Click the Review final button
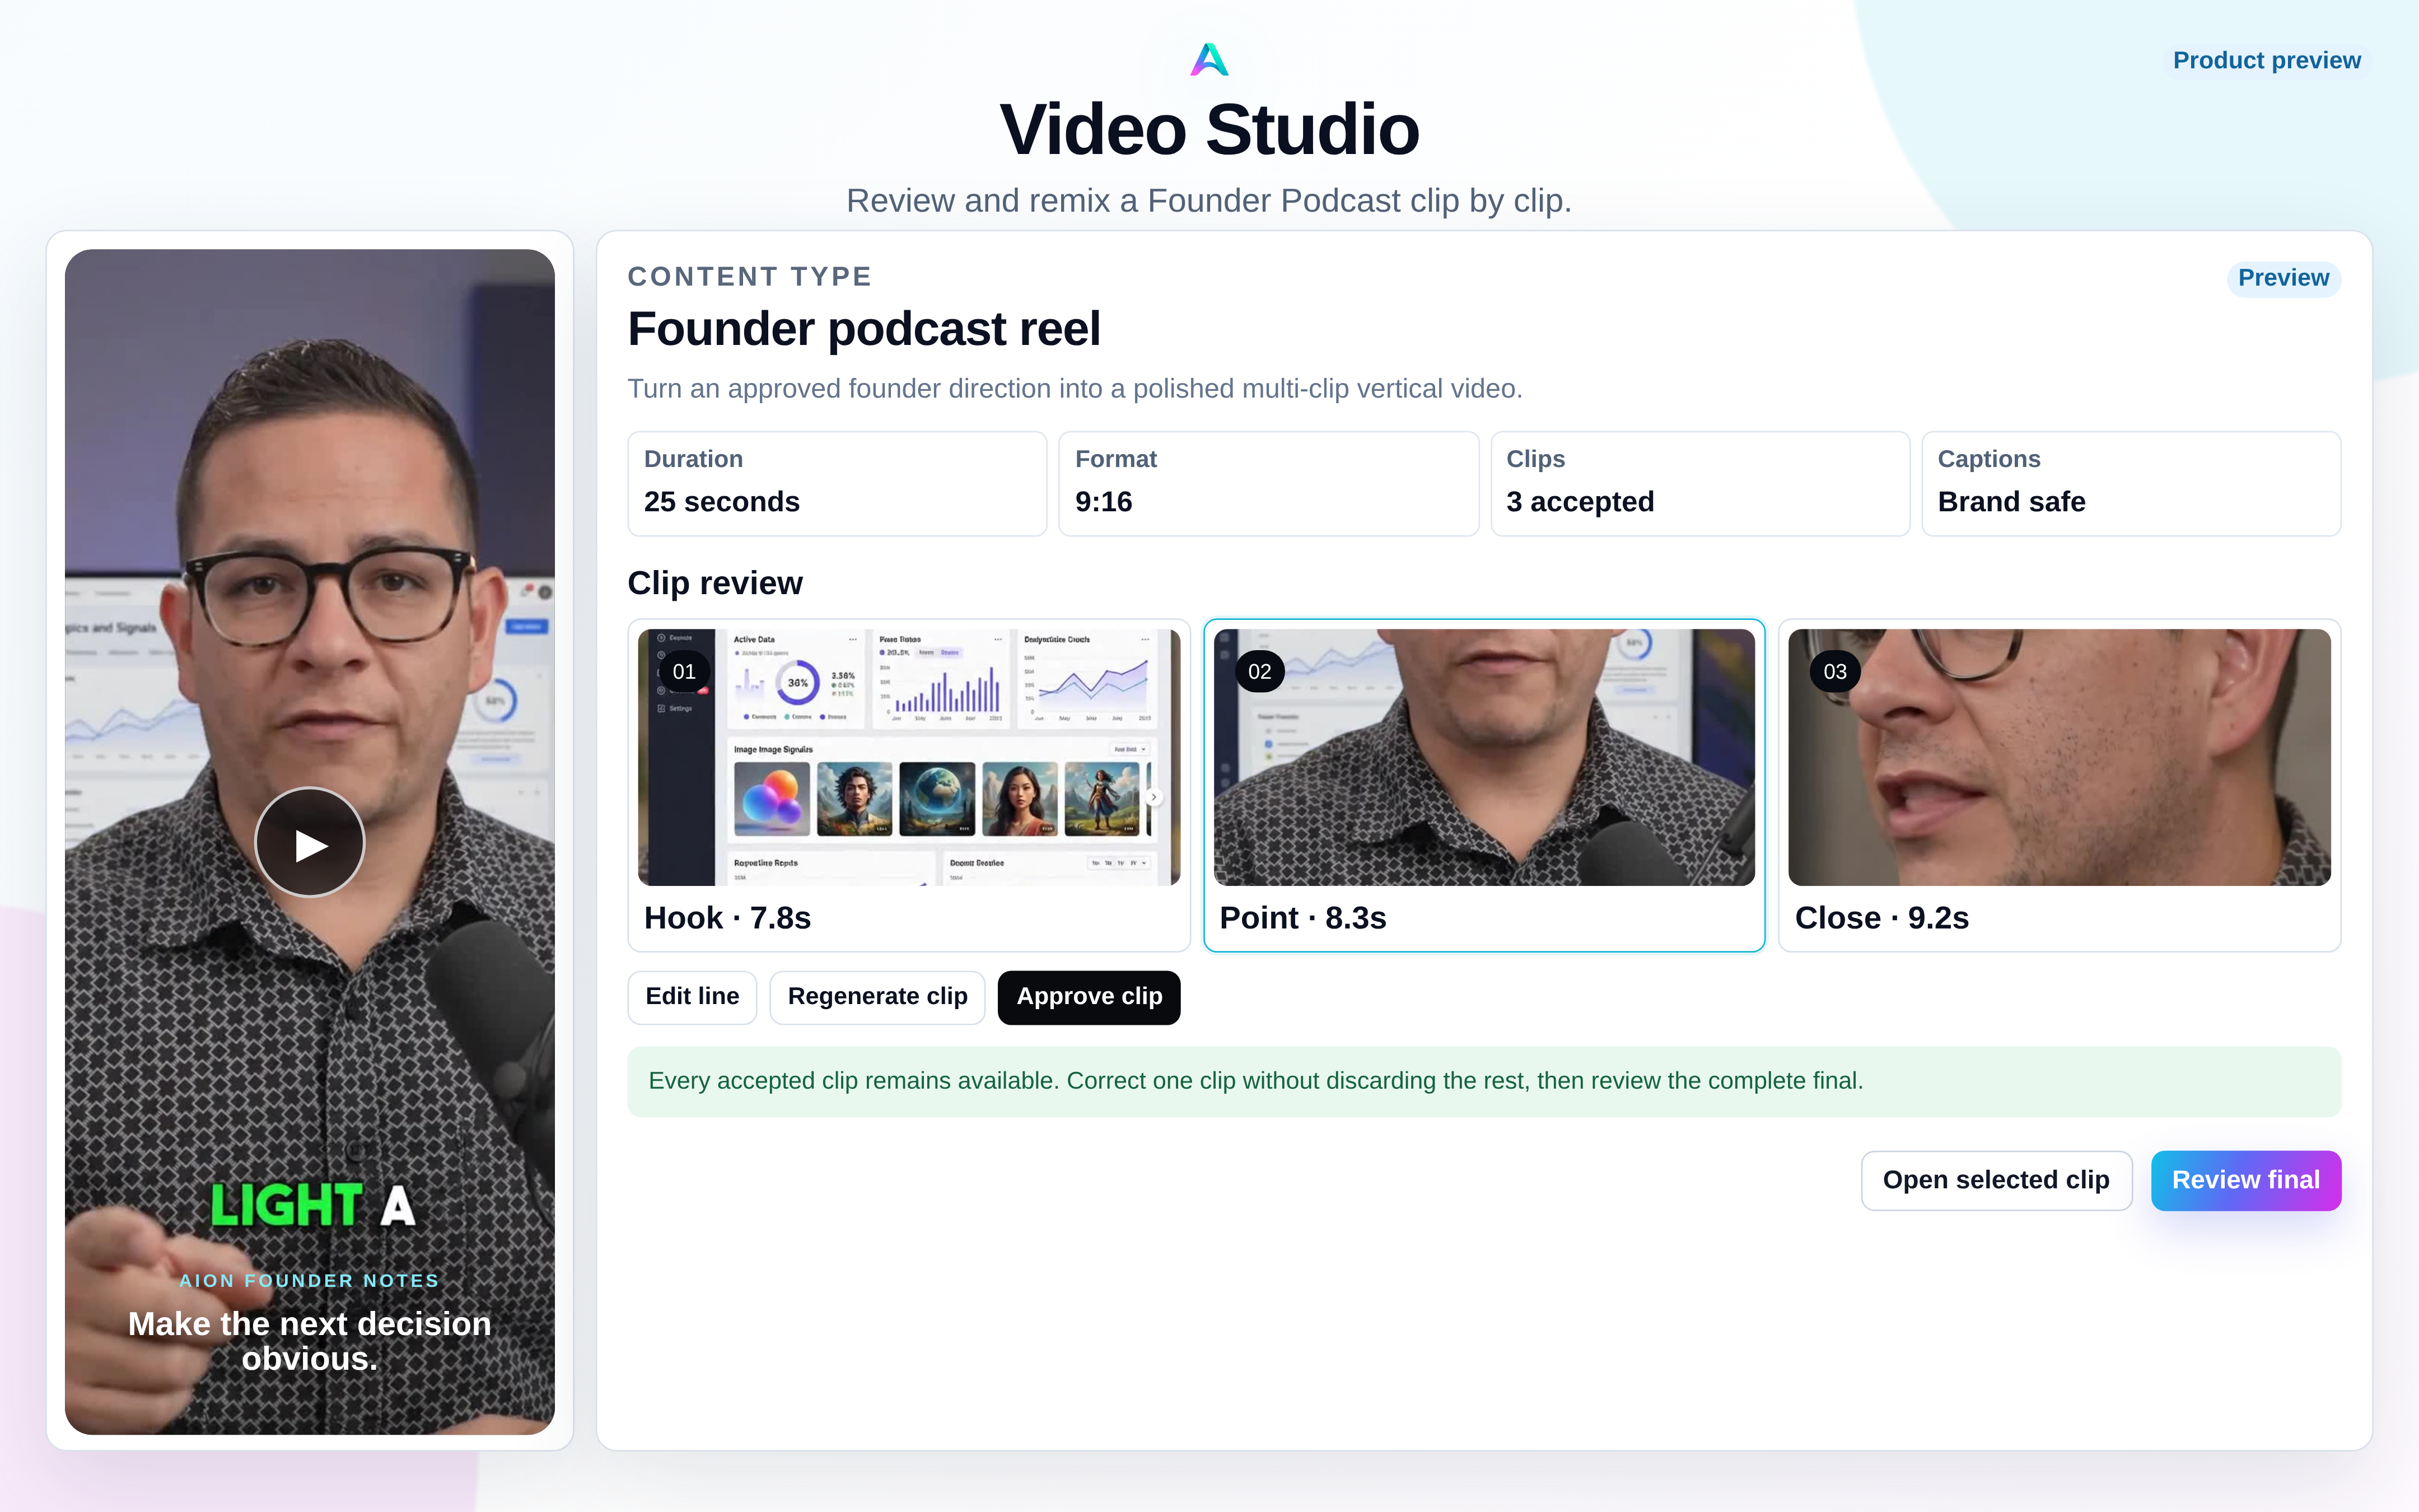The width and height of the screenshot is (2419, 1512). (2245, 1180)
